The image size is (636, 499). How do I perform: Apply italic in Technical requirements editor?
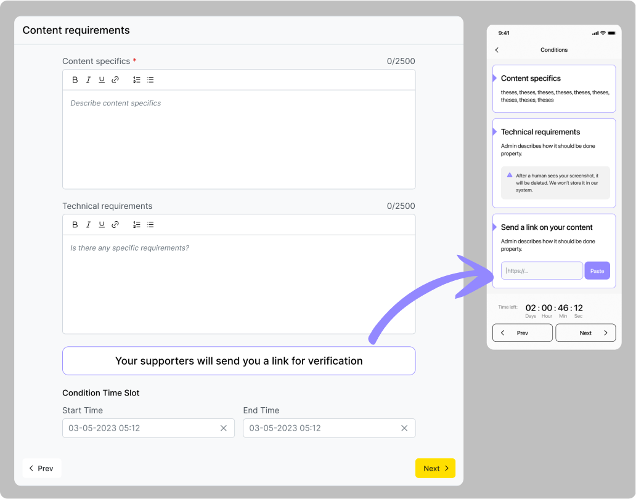88,225
